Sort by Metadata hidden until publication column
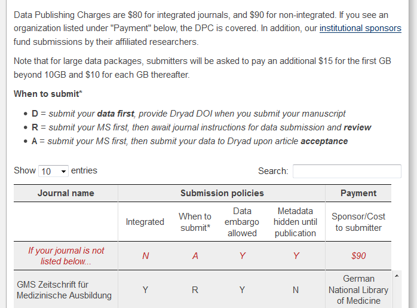This screenshot has width=417, height=308. coord(295,222)
